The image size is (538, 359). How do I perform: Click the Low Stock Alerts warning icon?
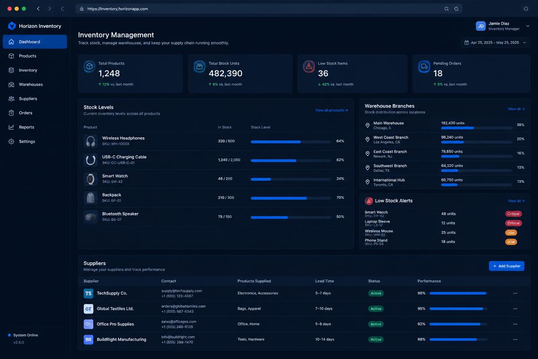(369, 201)
